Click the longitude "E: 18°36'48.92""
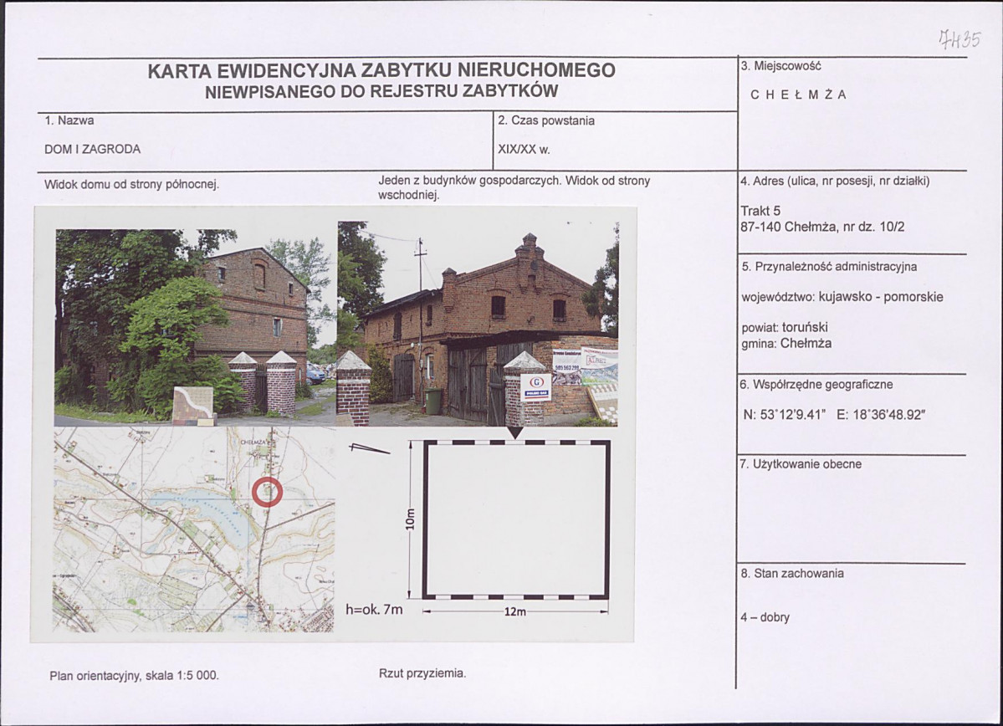1003x726 pixels. coord(881,415)
